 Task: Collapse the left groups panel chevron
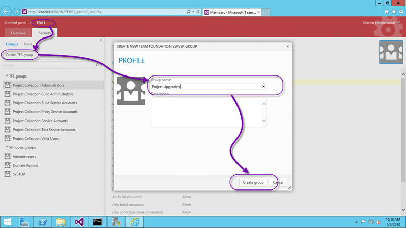(101, 40)
